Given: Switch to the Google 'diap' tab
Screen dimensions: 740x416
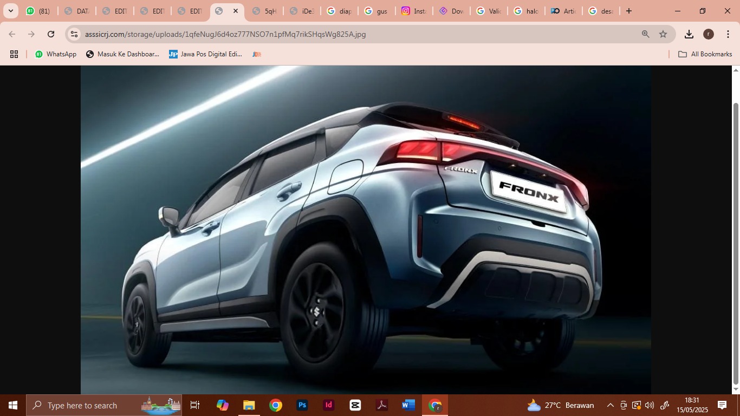Looking at the screenshot, I should 341,11.
